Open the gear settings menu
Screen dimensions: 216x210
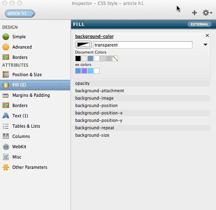click(x=207, y=13)
